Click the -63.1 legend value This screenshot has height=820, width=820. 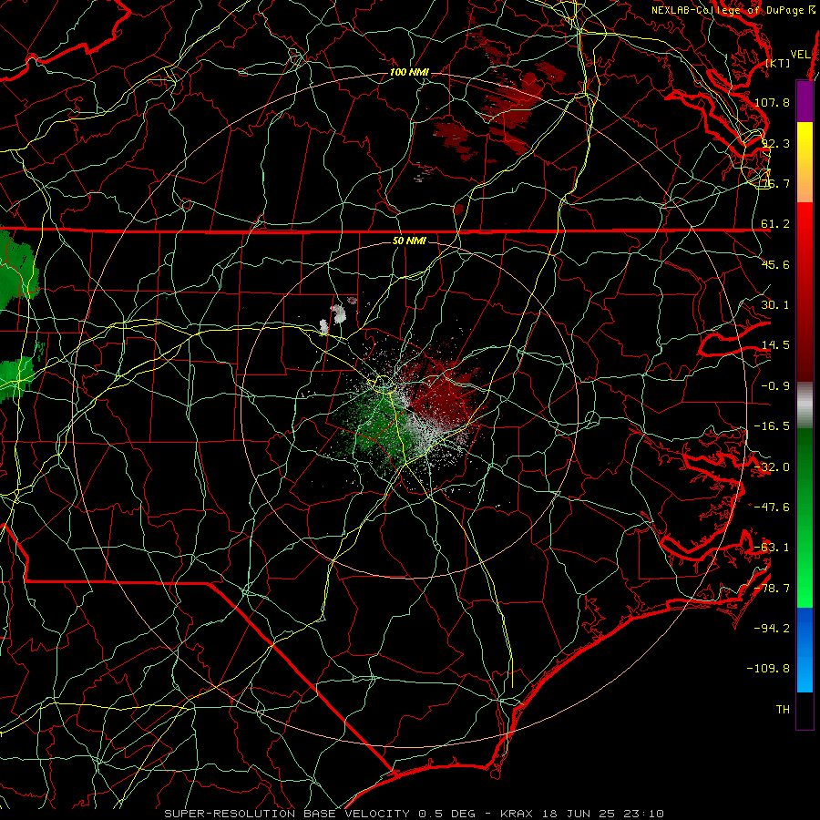(x=772, y=547)
